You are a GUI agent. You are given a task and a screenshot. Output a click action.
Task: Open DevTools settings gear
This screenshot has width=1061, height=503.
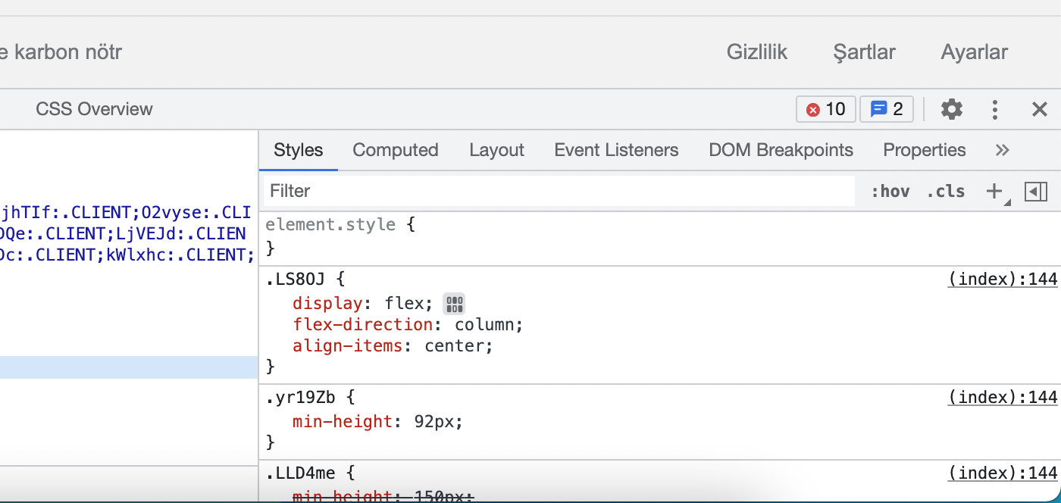tap(952, 109)
